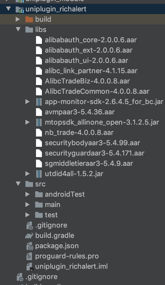Image resolution: width=165 pixels, height=285 pixels.
Task: Select alibabauth_core-2.0.0.6.aar file
Action: (91, 40)
